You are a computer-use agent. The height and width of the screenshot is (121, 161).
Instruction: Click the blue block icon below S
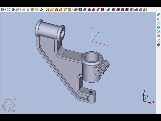coord(158,45)
